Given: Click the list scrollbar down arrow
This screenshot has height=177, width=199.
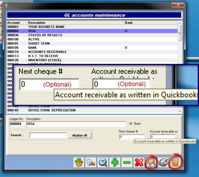Looking at the screenshot, I should (x=180, y=111).
